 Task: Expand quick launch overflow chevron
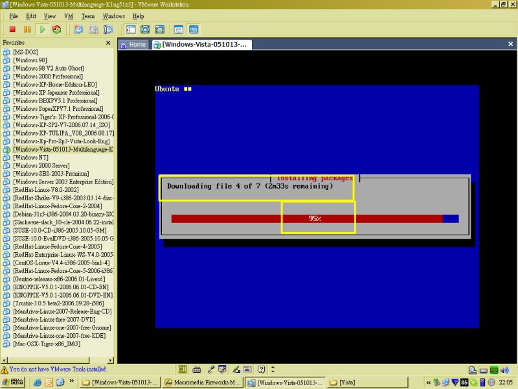(x=71, y=381)
